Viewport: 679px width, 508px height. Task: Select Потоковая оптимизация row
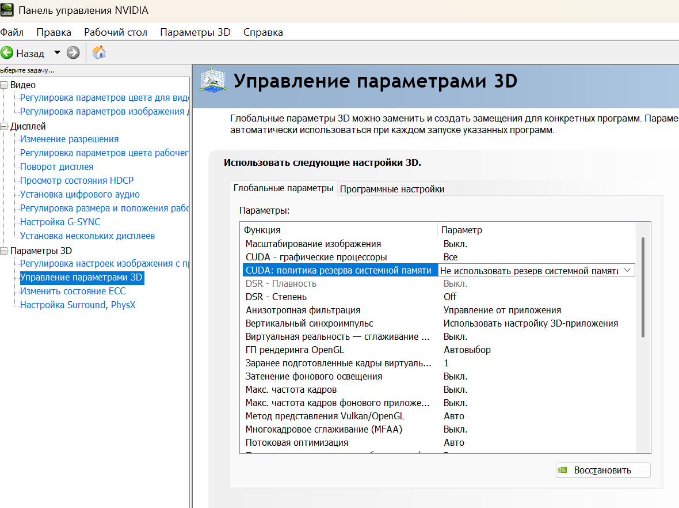438,442
